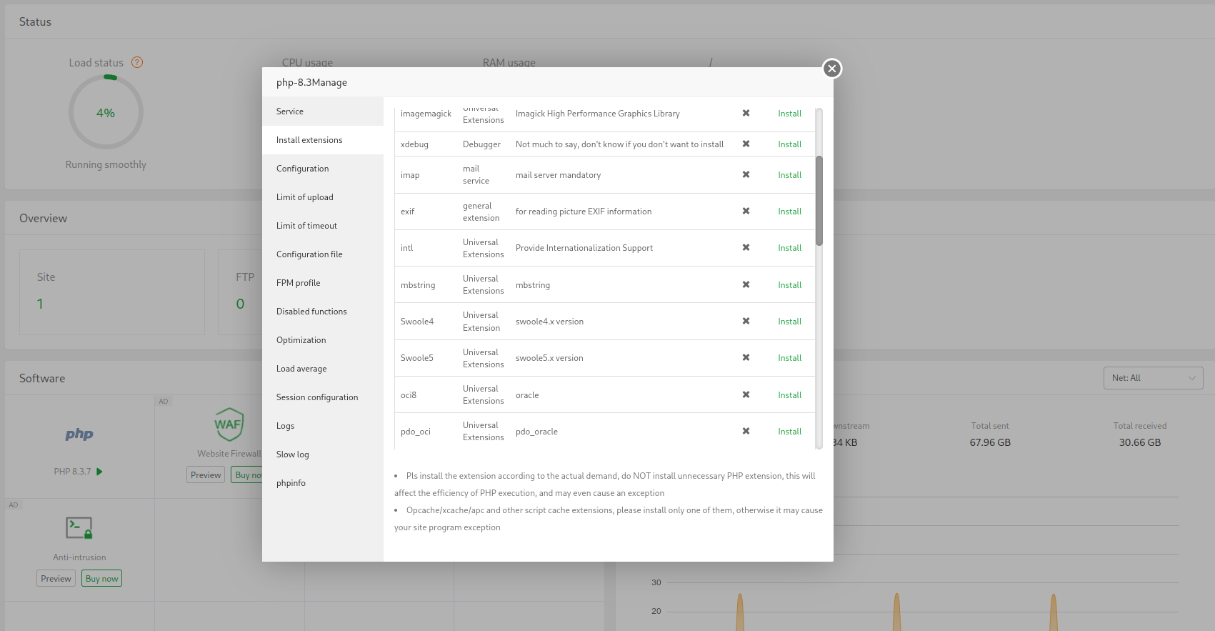Click the X status icon for xdebug
This screenshot has height=631, width=1215.
746,144
